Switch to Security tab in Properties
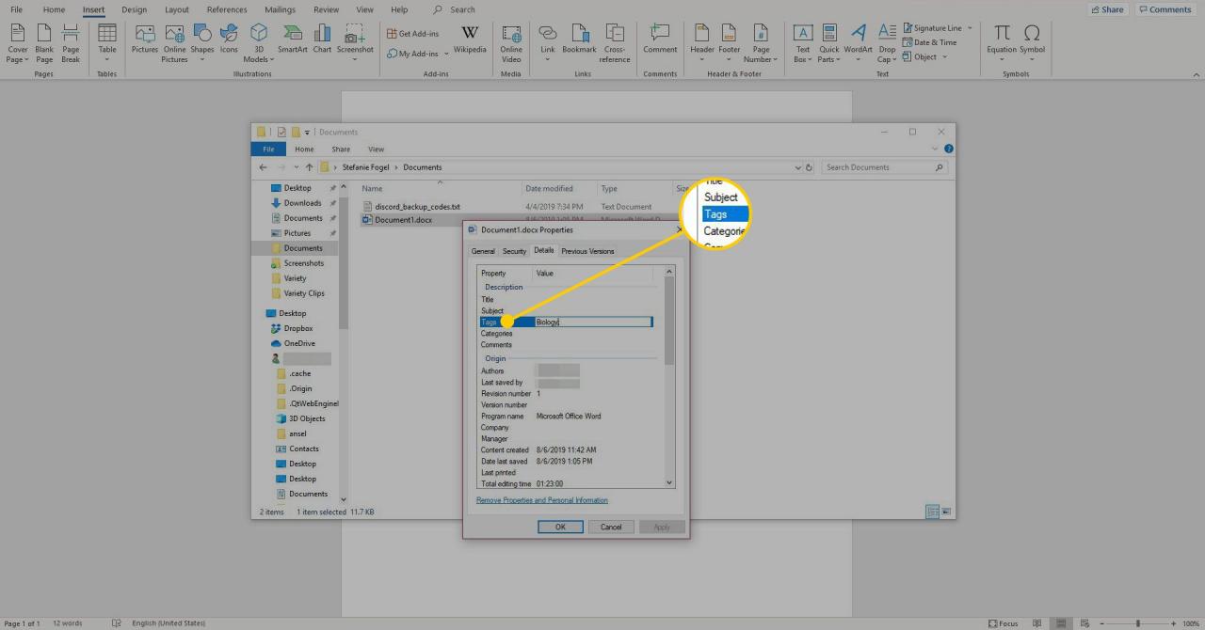The image size is (1205, 630). pos(514,251)
